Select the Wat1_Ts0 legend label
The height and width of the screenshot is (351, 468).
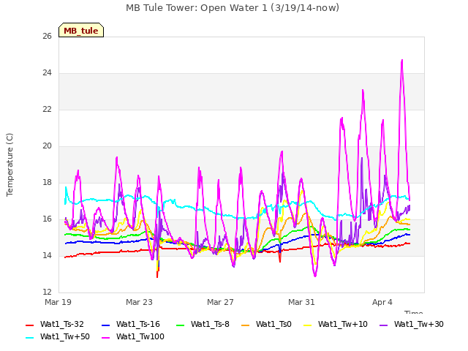(273, 325)
